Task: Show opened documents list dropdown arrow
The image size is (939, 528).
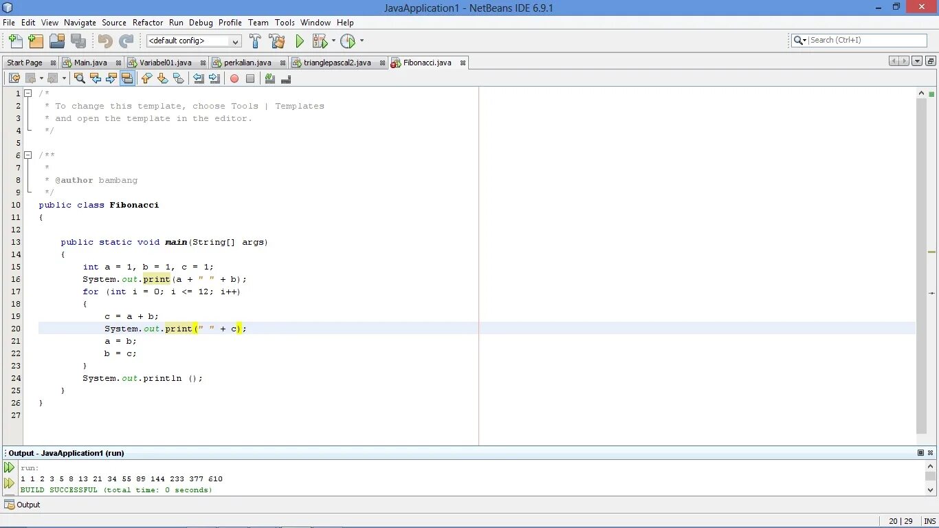Action: click(x=917, y=61)
